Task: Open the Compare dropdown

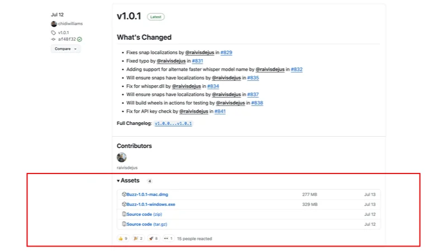Action: (x=66, y=49)
